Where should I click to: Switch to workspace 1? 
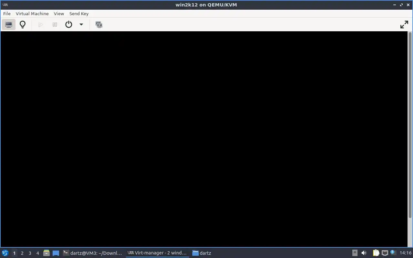pos(14,253)
